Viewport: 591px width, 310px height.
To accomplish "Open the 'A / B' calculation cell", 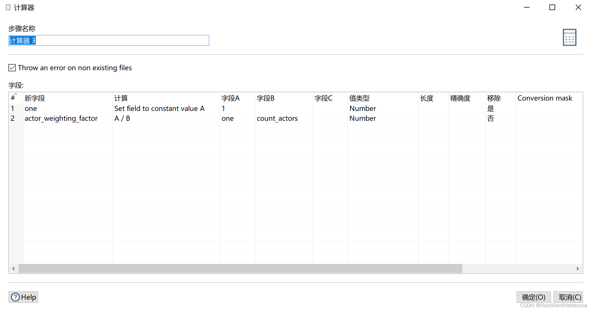I will (x=166, y=118).
